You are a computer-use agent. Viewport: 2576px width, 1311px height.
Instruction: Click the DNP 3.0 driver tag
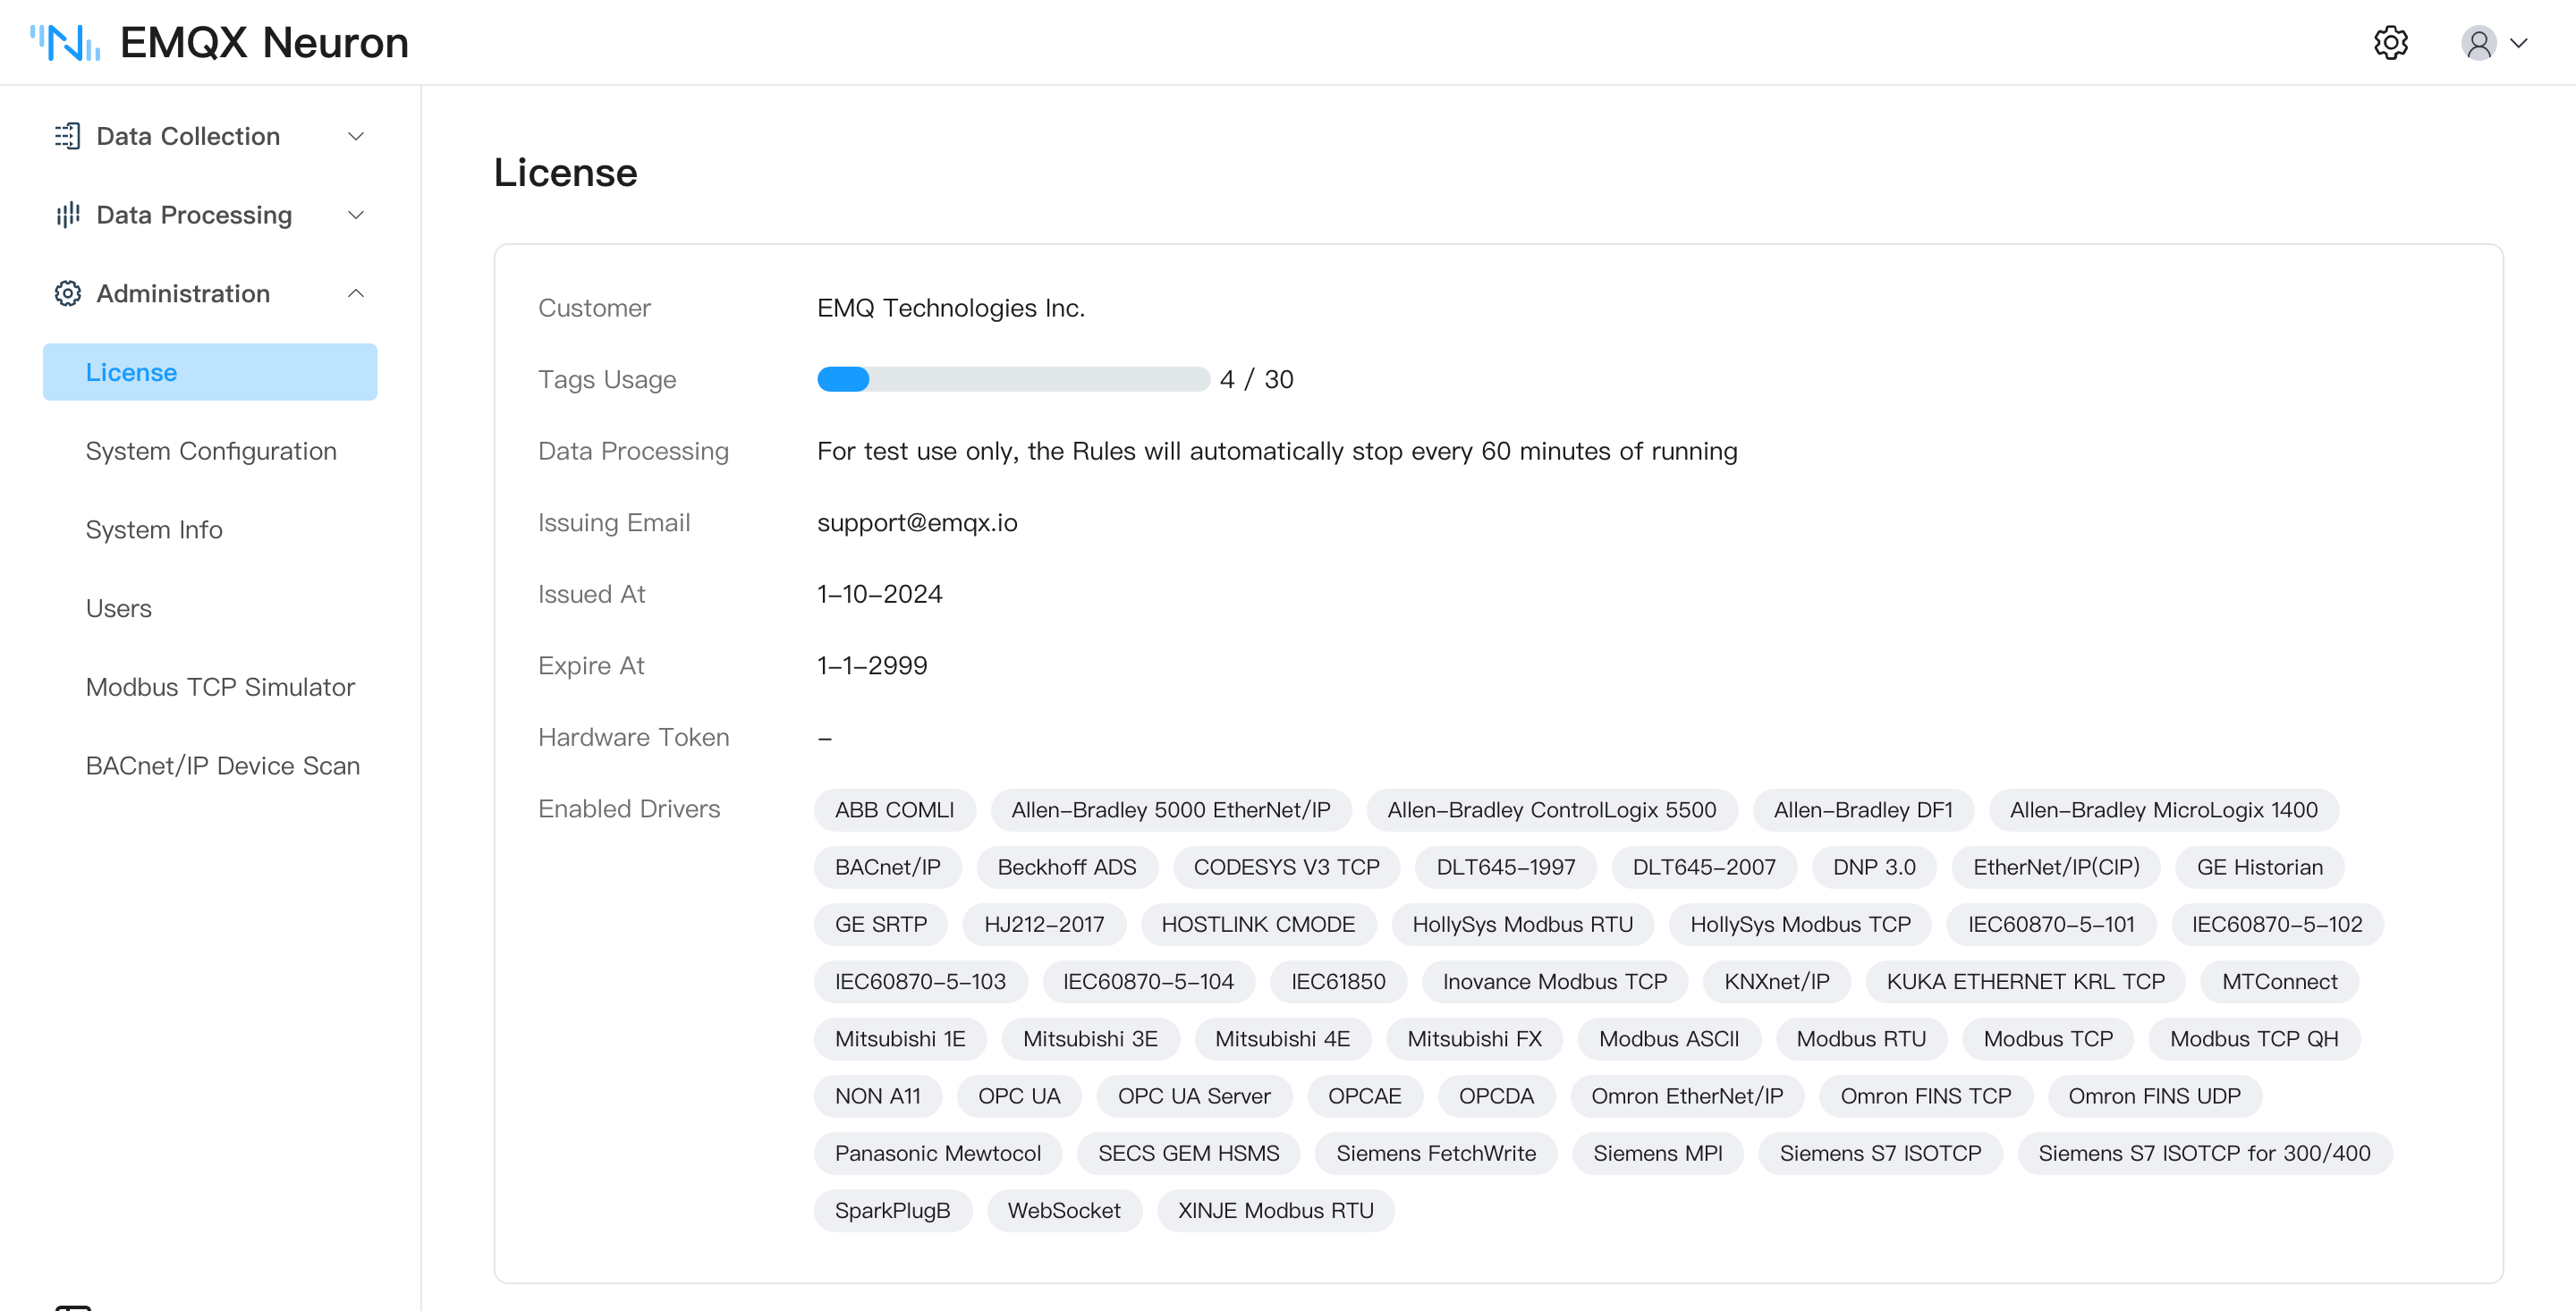point(1873,867)
